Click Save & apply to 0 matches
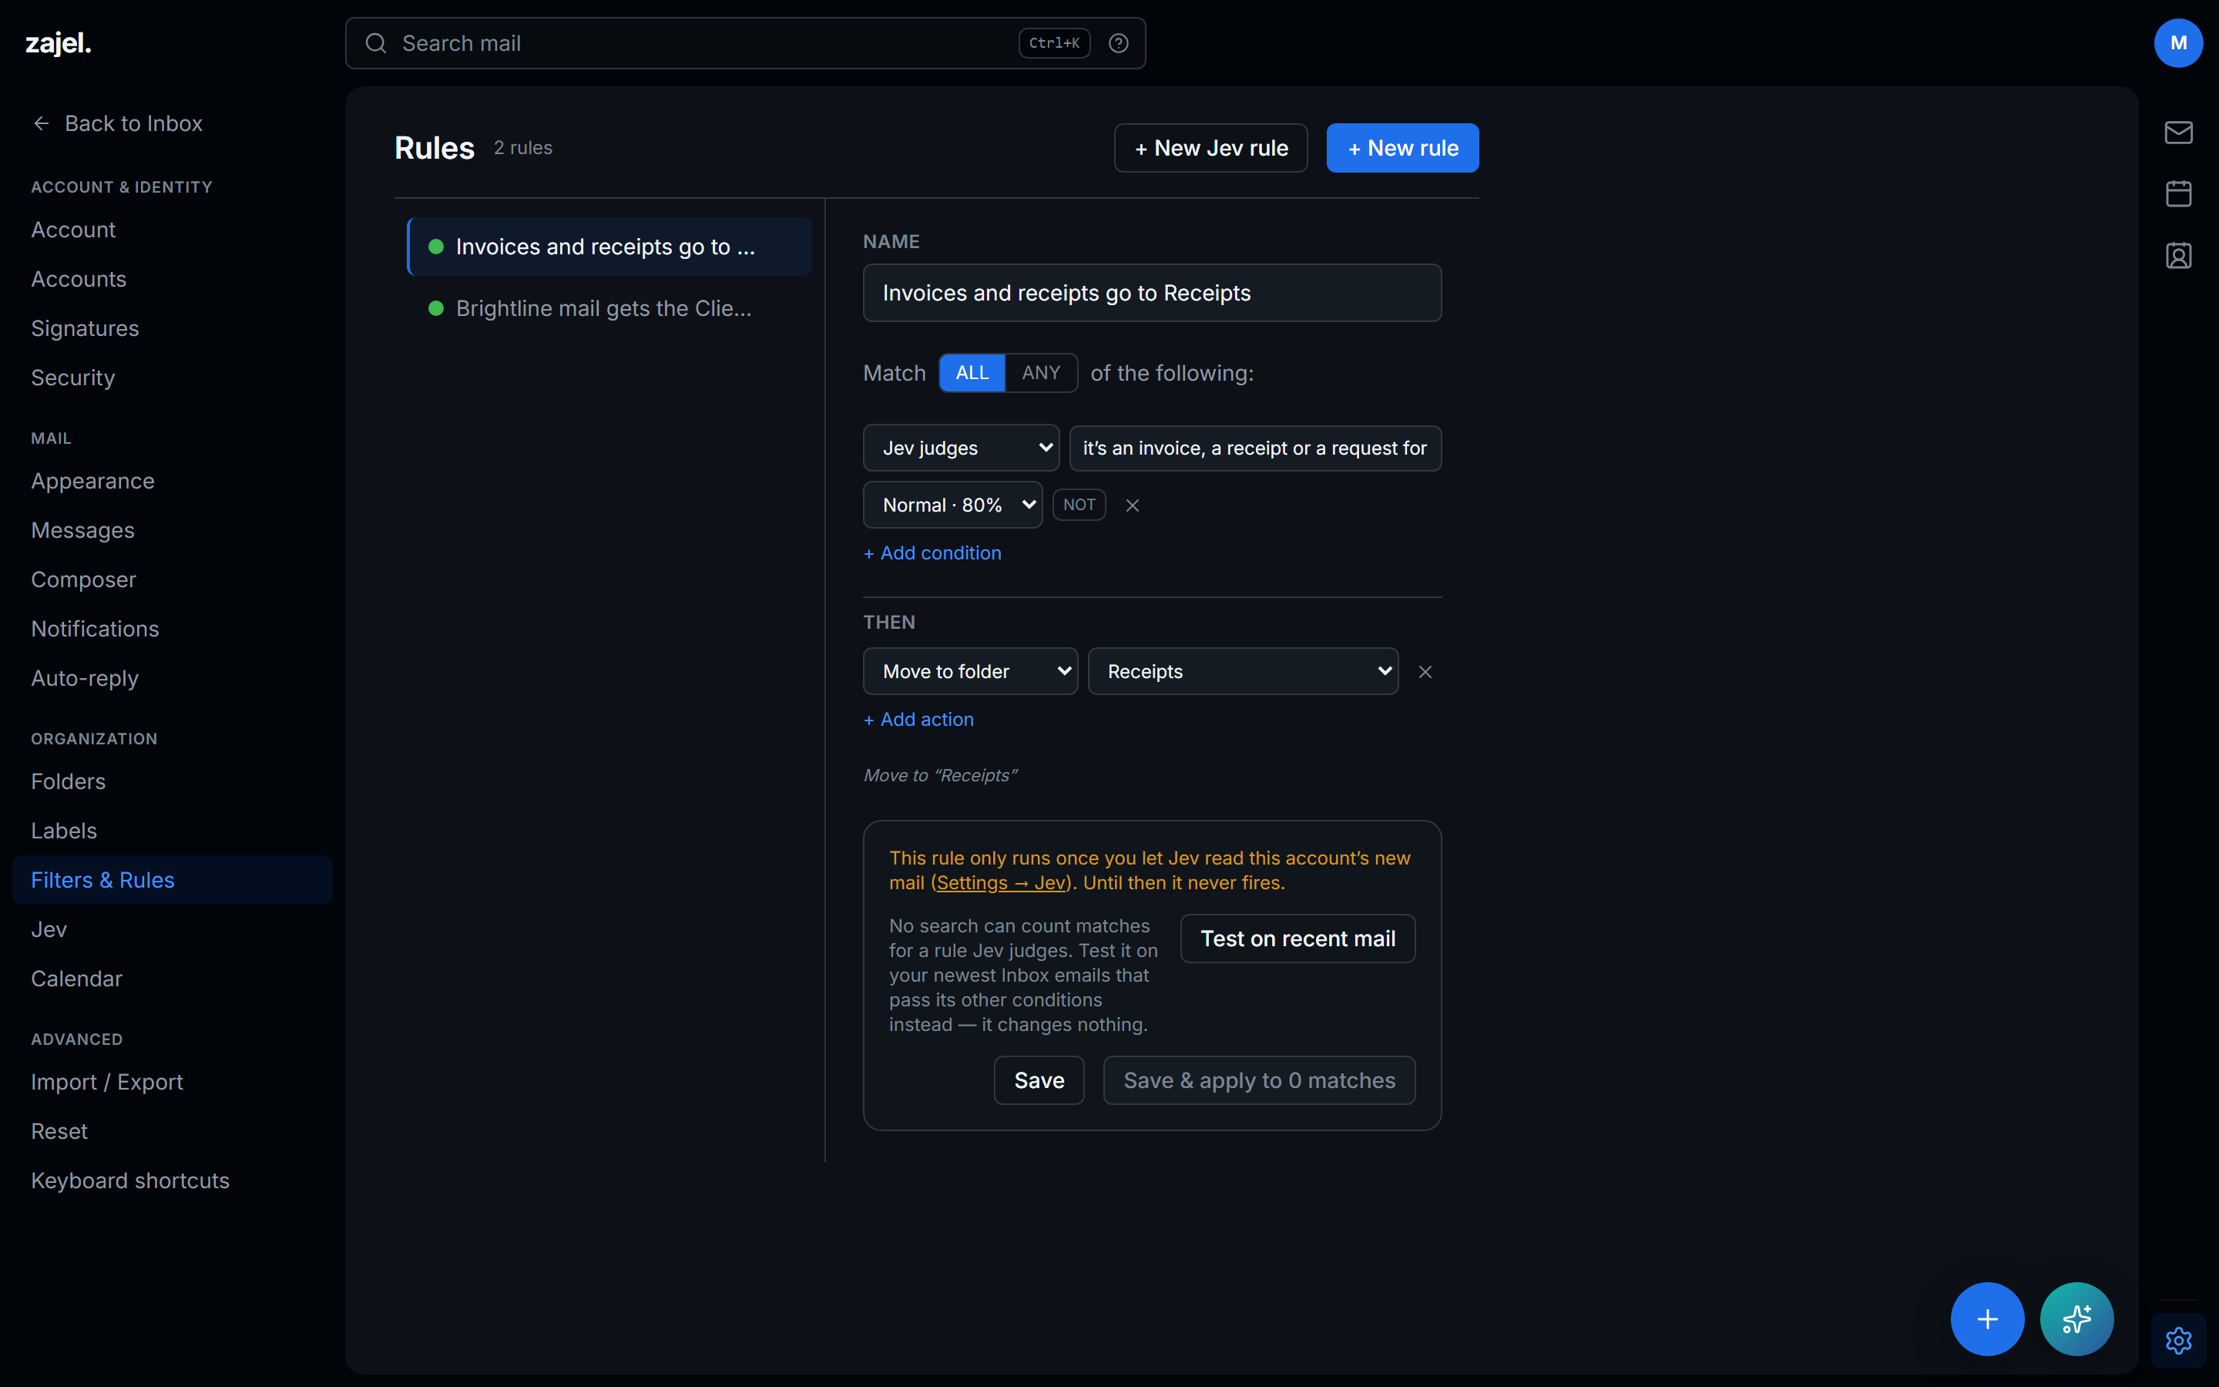The height and width of the screenshot is (1387, 2219). pyautogui.click(x=1259, y=1080)
